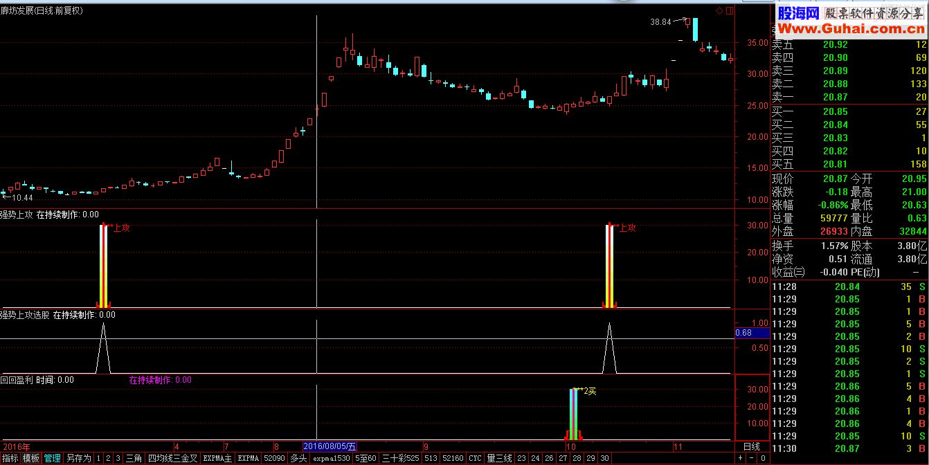Click the 另存为 save-as button
The width and height of the screenshot is (929, 465).
pyautogui.click(x=78, y=458)
